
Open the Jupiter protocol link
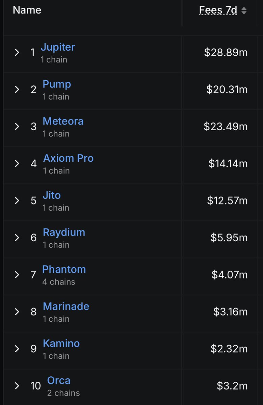click(x=58, y=47)
